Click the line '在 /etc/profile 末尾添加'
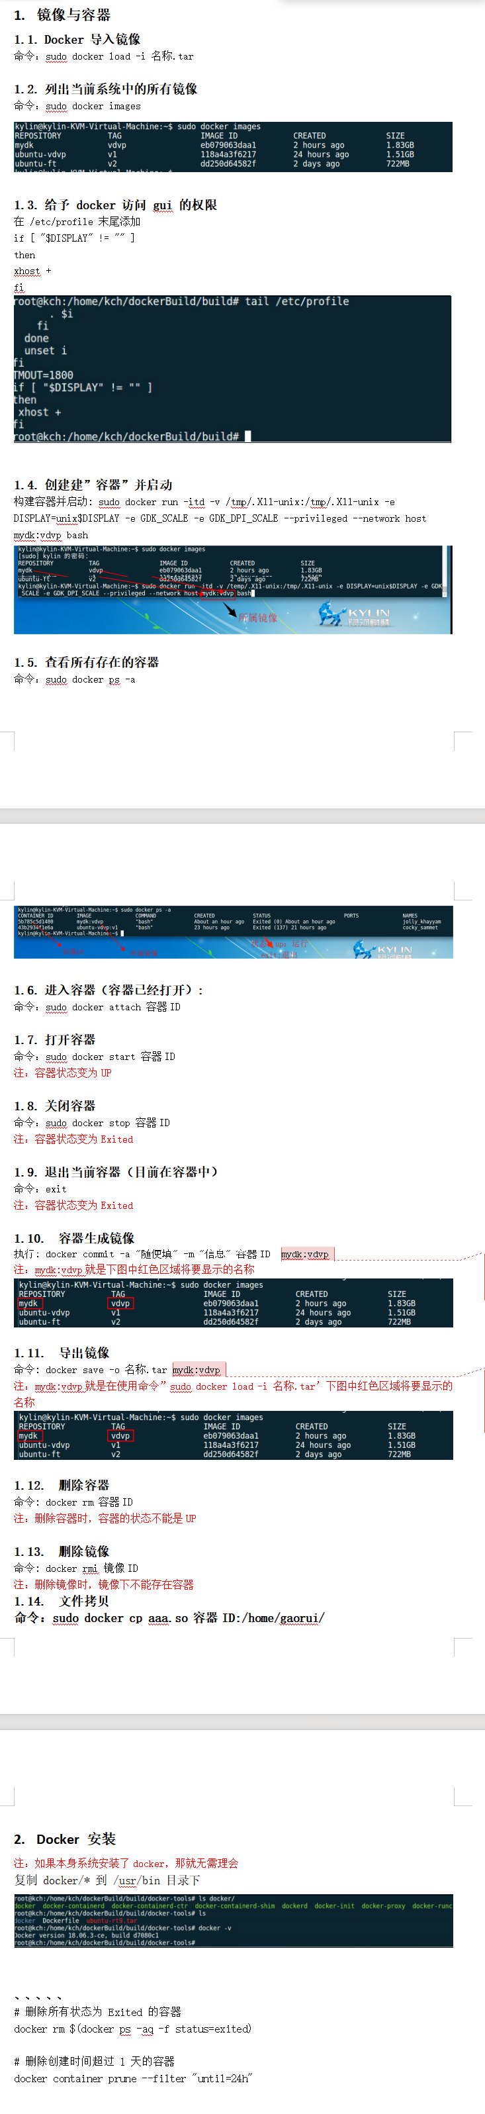The image size is (485, 2114). coord(77,222)
